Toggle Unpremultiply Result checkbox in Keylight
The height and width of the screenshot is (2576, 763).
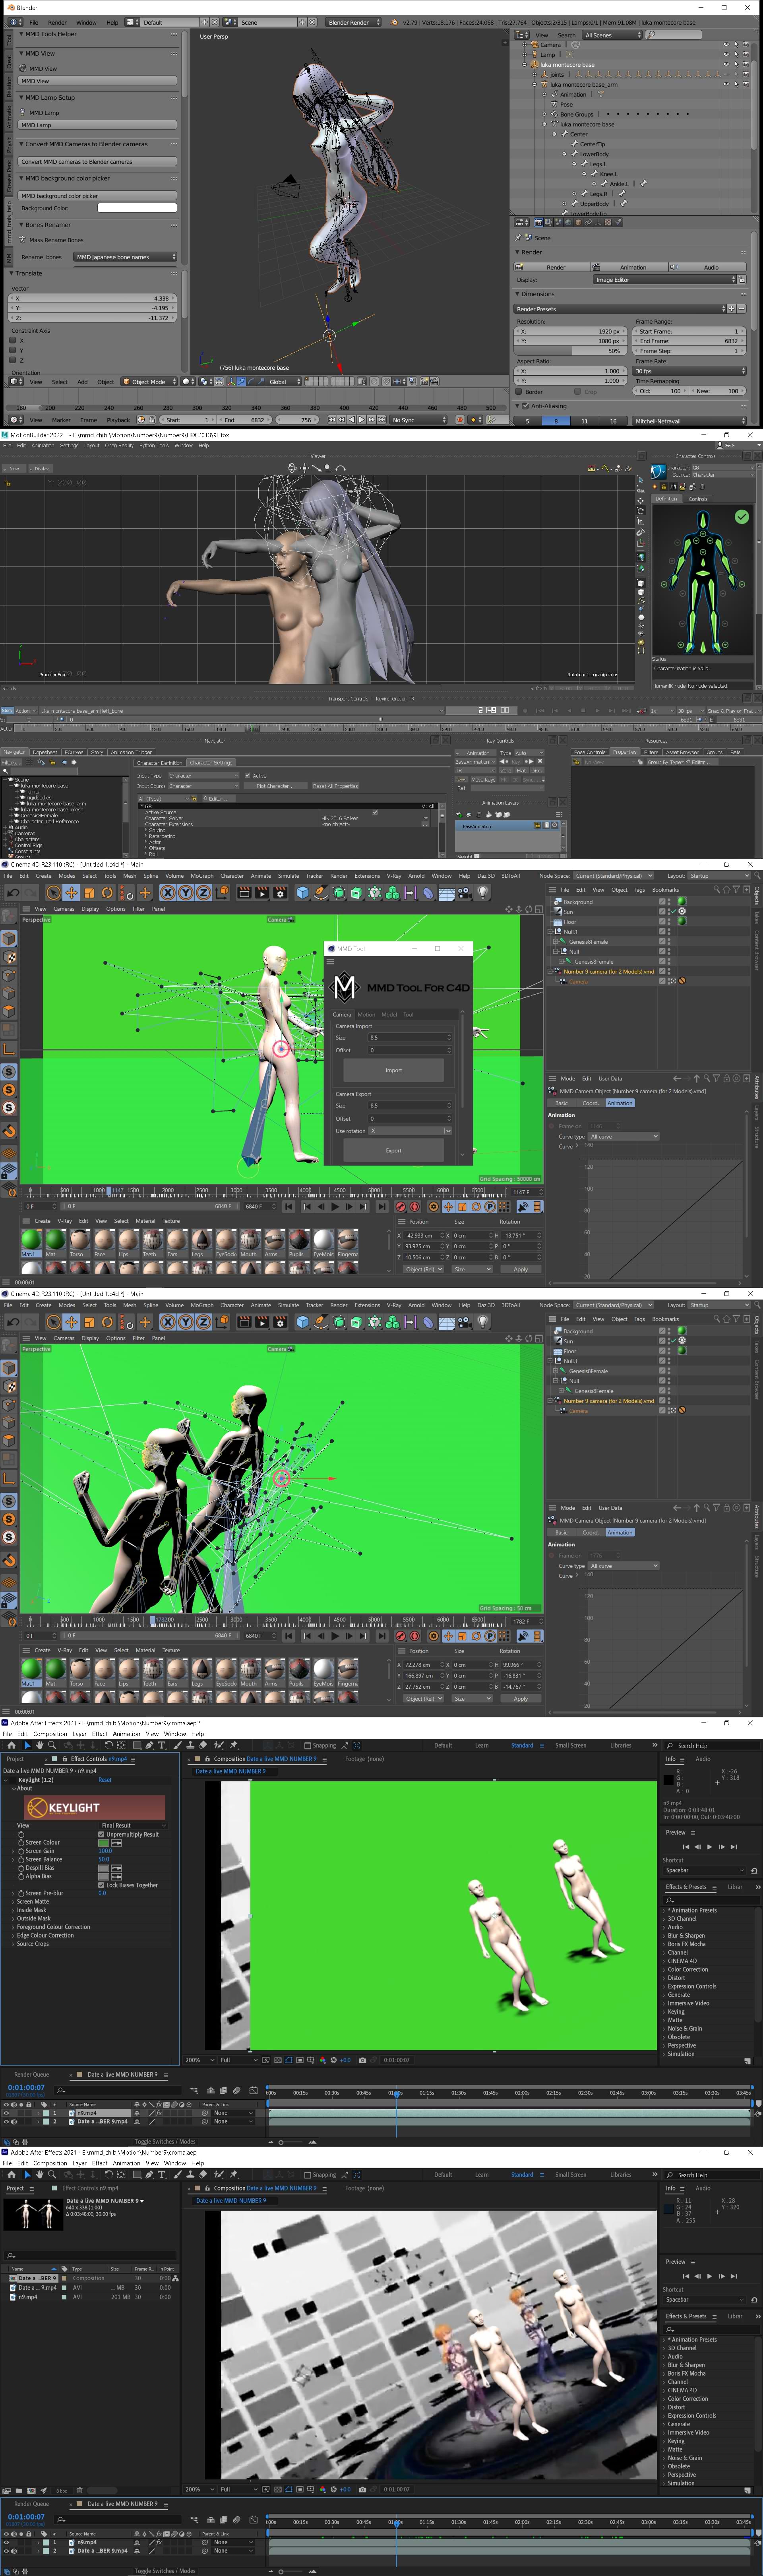(x=101, y=1834)
